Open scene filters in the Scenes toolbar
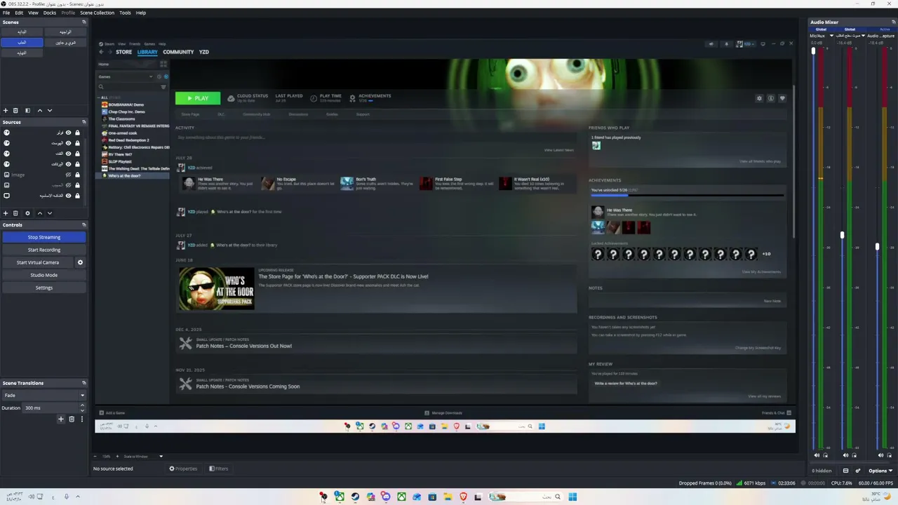Screen dimensions: 898x505 click(x=27, y=110)
